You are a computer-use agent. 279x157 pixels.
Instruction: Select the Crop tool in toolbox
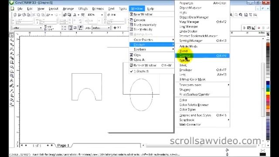(x=12, y=44)
